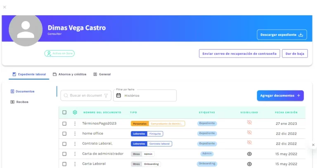
Task: Click the Activo en Sora status badge
Action: coord(59,53)
